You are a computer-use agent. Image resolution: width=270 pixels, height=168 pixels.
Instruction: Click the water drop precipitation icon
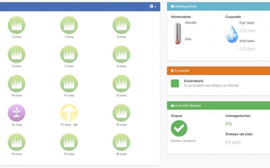click(232, 34)
